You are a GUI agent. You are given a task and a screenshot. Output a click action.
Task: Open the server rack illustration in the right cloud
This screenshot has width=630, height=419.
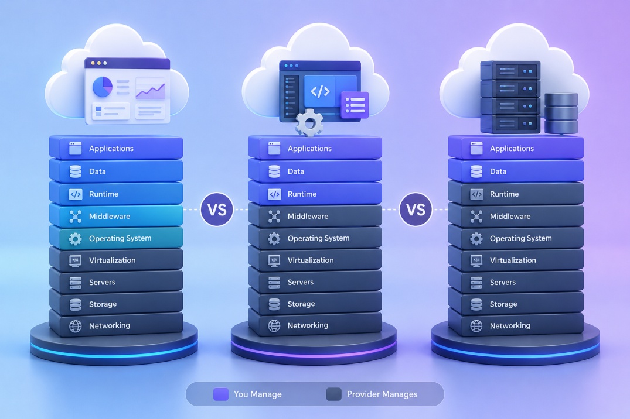(510, 97)
